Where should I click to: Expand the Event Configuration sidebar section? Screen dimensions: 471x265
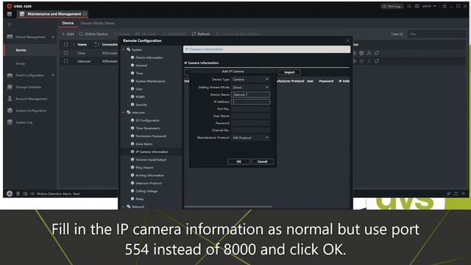53,75
